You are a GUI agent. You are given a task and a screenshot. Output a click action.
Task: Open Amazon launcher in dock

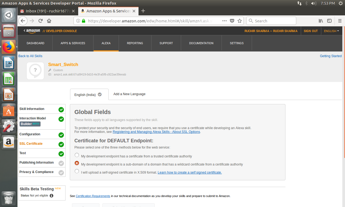[9, 142]
